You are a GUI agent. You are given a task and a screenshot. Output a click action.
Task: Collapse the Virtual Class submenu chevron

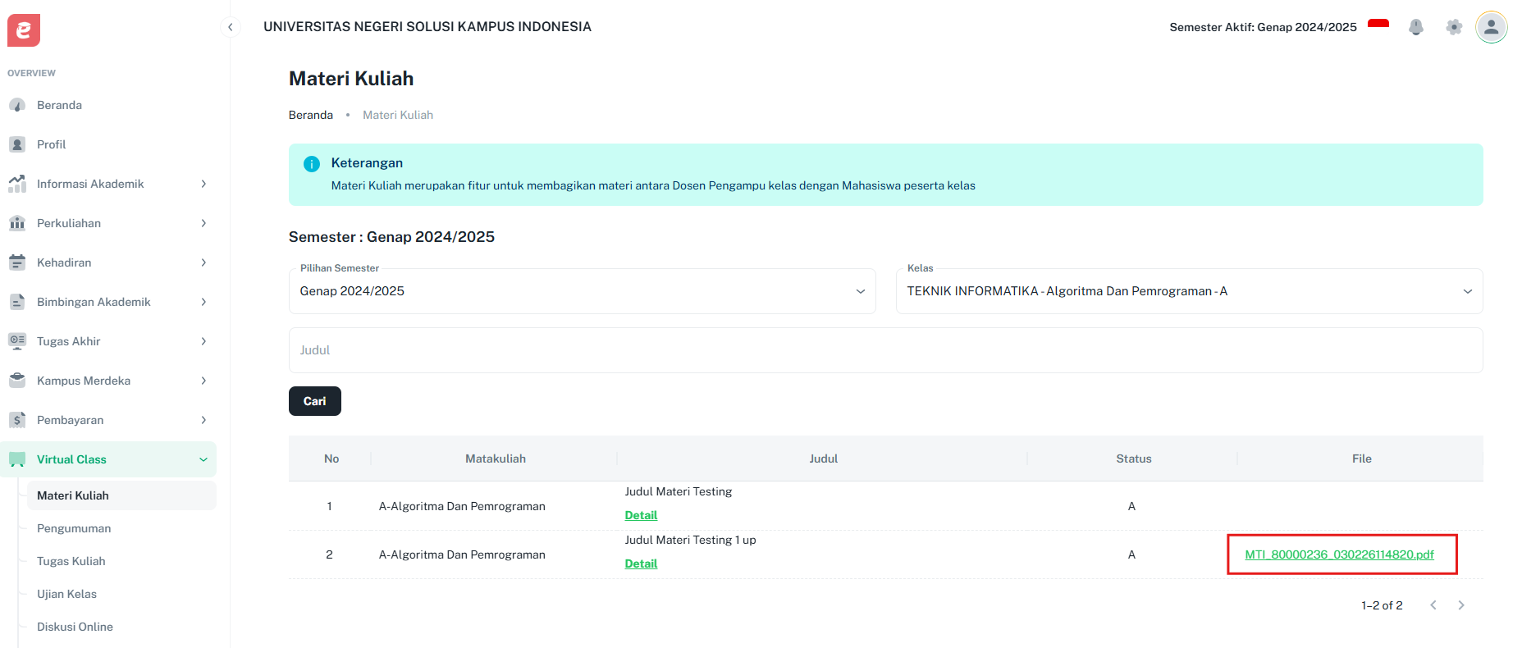[203, 459]
